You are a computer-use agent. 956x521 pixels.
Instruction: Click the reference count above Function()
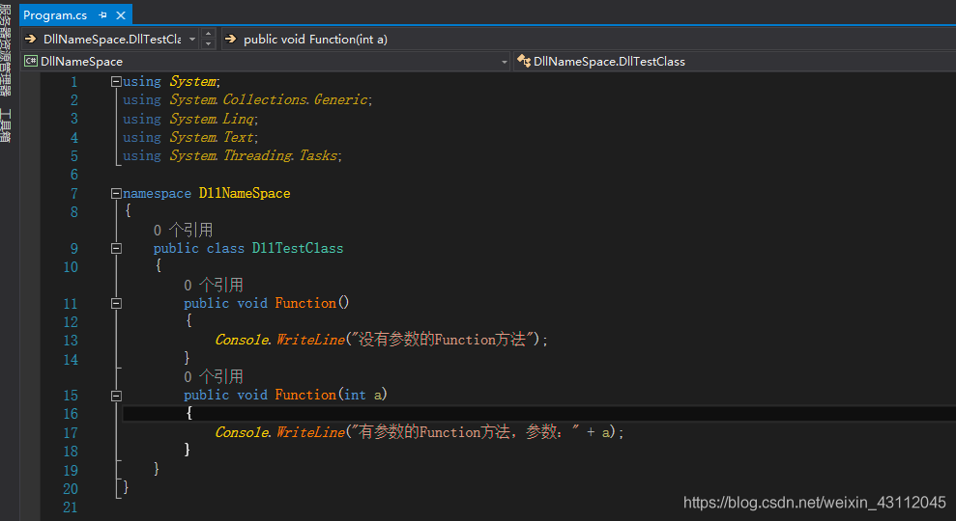(214, 285)
